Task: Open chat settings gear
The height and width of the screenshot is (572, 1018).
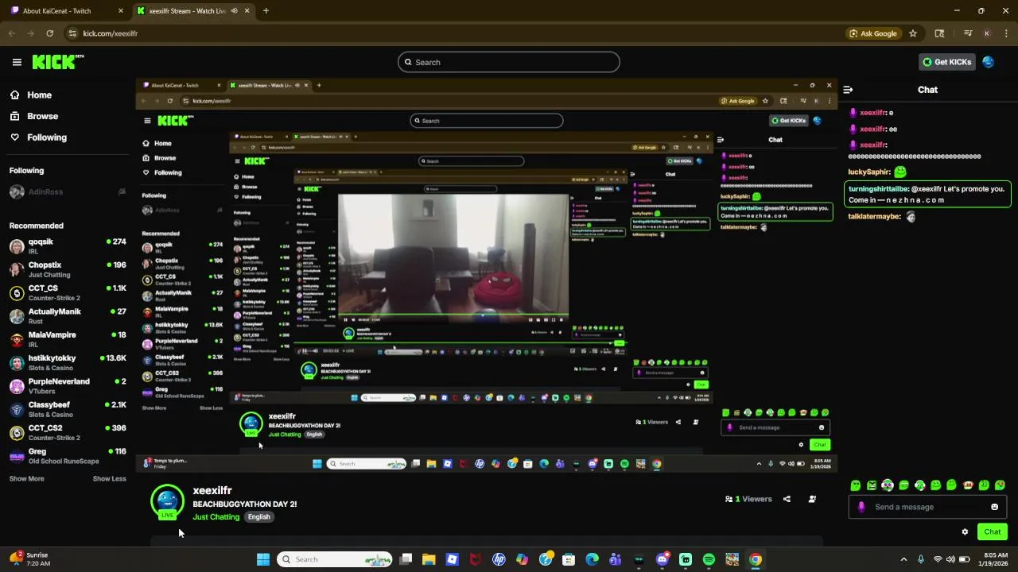Action: pos(965,532)
